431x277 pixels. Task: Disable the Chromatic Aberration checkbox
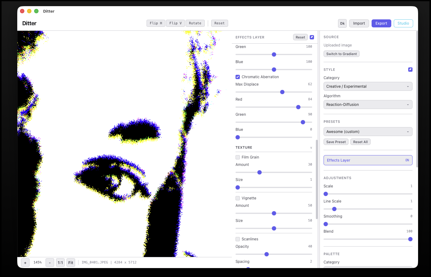[x=238, y=77]
